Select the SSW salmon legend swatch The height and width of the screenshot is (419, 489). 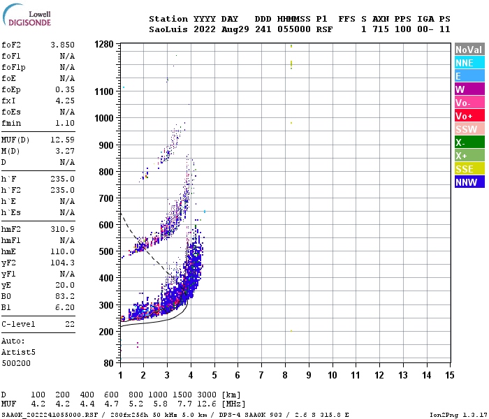[x=469, y=129]
